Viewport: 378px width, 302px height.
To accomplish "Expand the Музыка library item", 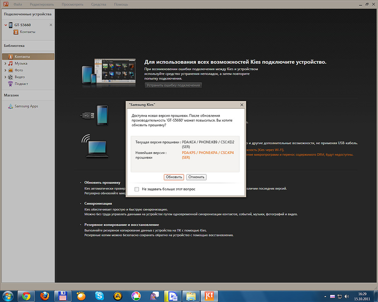I will 5,64.
